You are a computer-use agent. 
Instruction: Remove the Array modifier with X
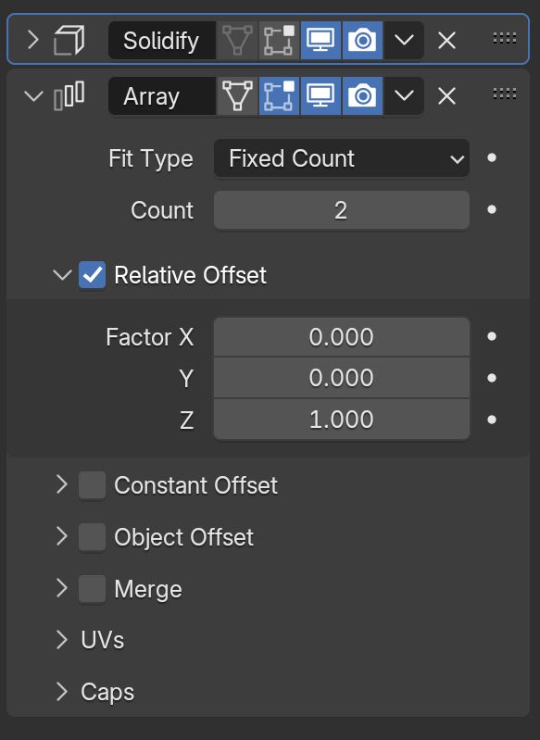(446, 96)
